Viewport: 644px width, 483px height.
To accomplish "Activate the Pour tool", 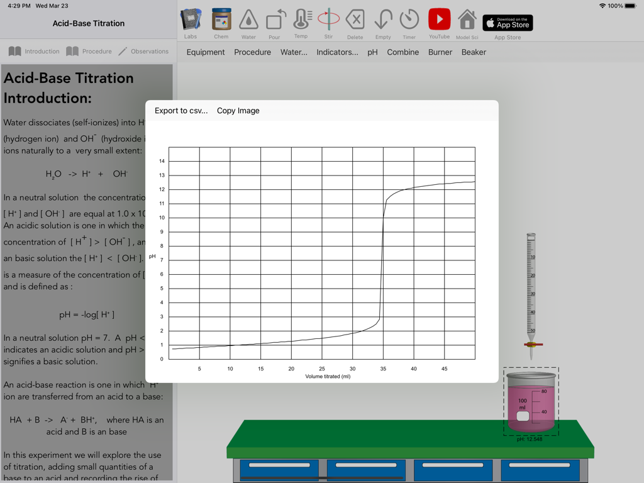I will (275, 22).
